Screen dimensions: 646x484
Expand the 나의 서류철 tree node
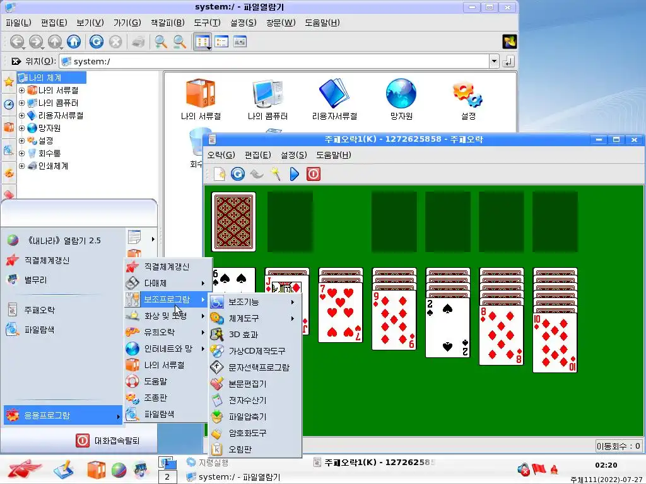click(x=22, y=90)
